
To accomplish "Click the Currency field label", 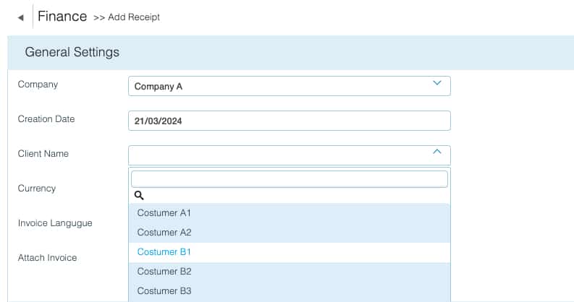I will [37, 189].
